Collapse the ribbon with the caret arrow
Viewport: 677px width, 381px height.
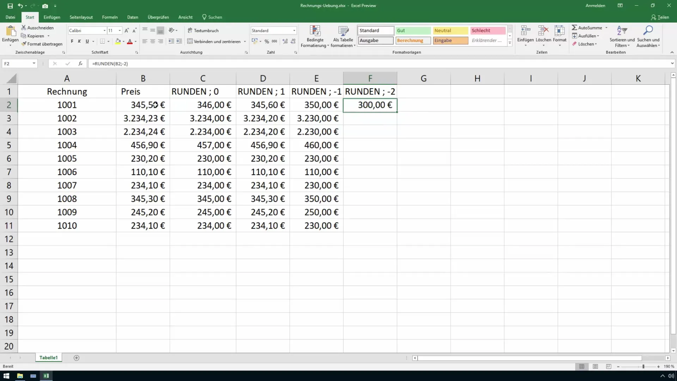point(672,52)
